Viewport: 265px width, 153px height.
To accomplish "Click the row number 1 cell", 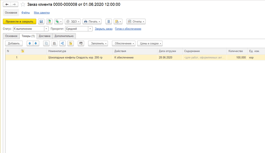I will pos(12,57).
